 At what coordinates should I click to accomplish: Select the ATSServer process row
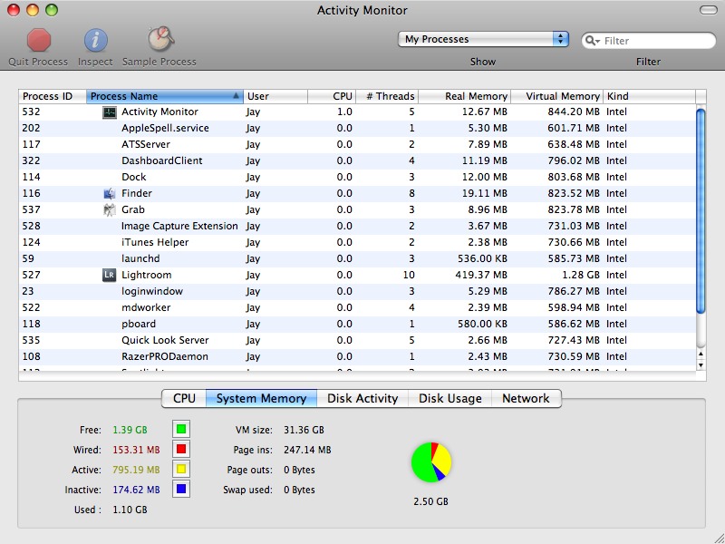pyautogui.click(x=357, y=144)
